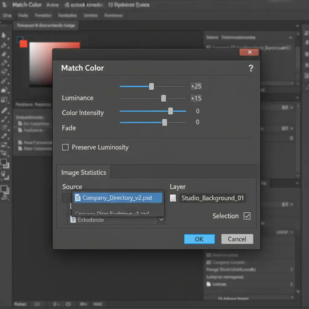Switch to the Image Statistics tab

(84, 173)
